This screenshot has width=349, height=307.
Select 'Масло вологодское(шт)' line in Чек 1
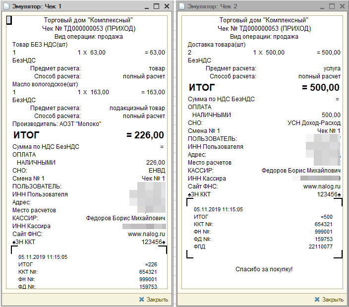45,84
